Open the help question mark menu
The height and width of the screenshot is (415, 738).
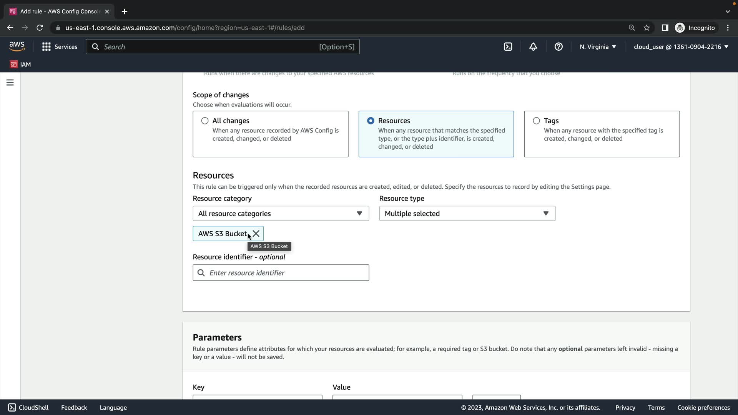tap(558, 46)
